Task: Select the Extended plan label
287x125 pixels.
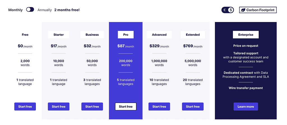Action: pyautogui.click(x=193, y=35)
